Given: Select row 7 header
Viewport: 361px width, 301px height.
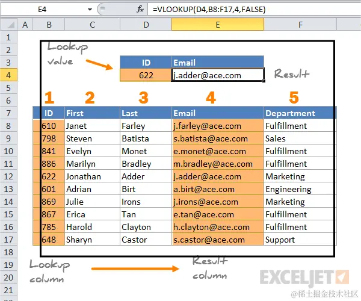Looking at the screenshot, I should [x=8, y=113].
